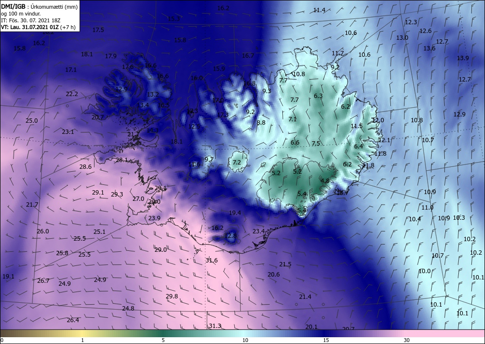
Task: Click the 8.8 value label
Action: 261,122
